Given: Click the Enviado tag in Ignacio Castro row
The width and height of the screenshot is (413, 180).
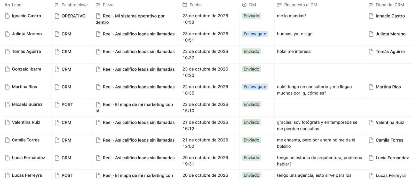Looking at the screenshot, I should pyautogui.click(x=251, y=16).
